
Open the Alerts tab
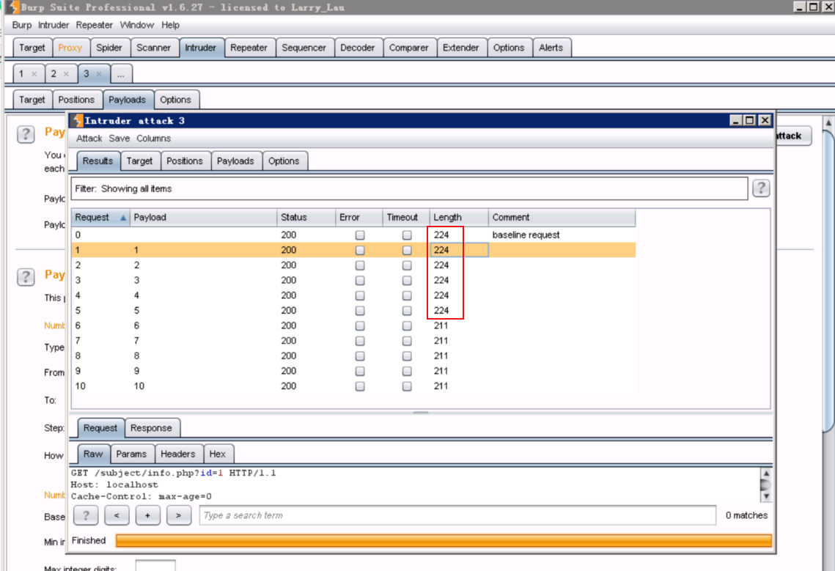[x=551, y=48]
